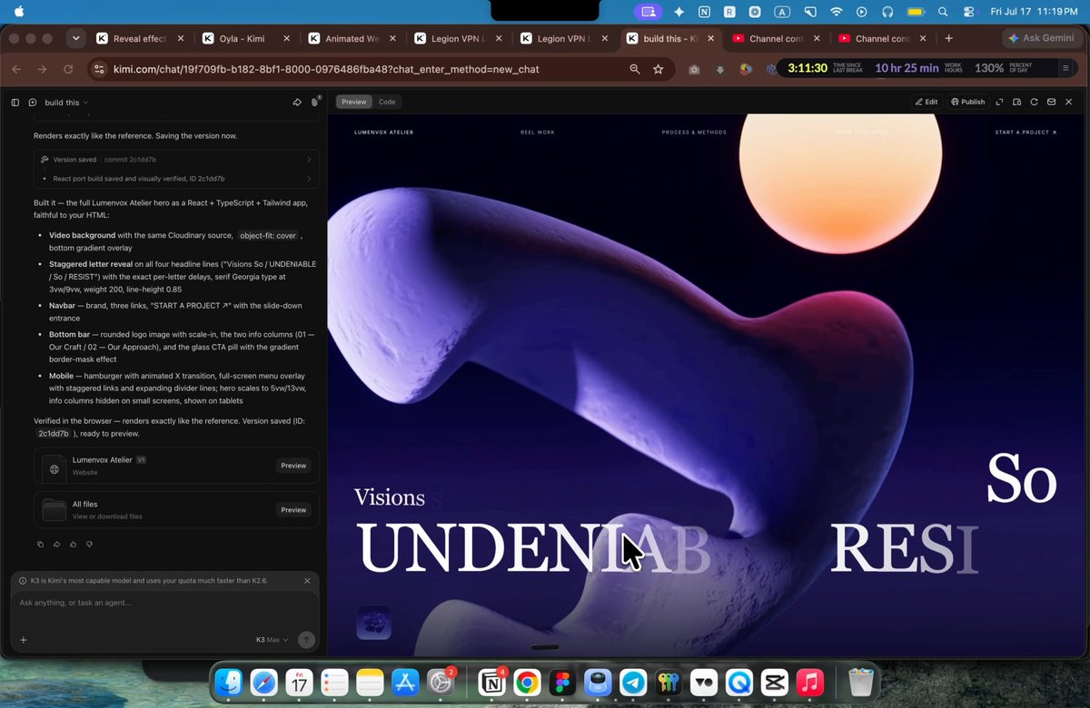The image size is (1090, 708).
Task: Switch to the "Oyla - Kimi" tab
Action: [x=248, y=39]
